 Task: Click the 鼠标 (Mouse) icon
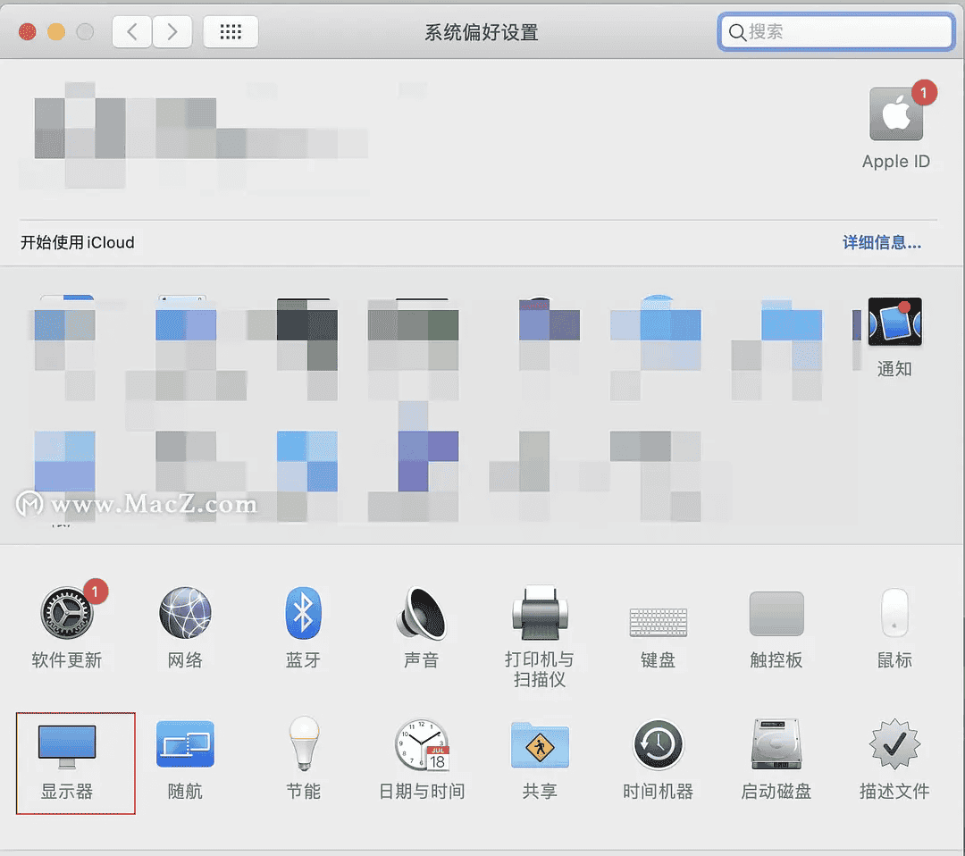point(894,614)
